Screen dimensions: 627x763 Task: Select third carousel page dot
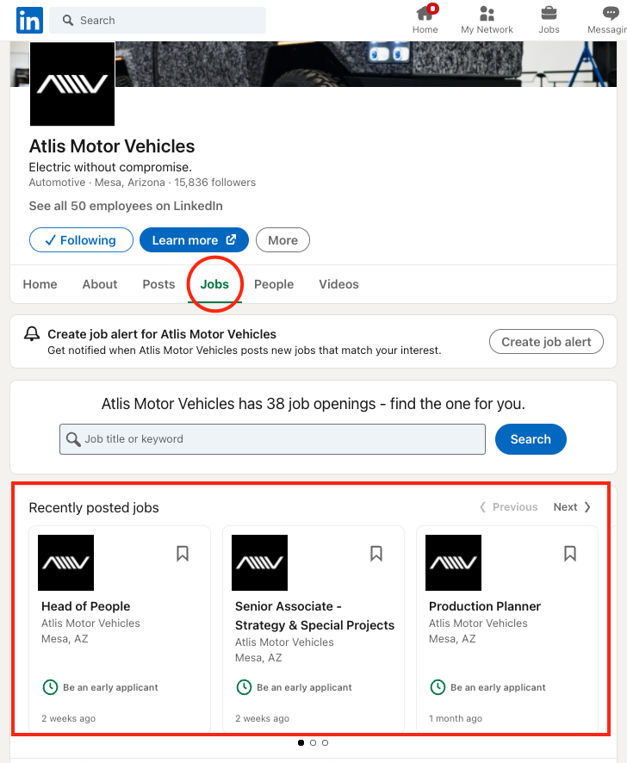(x=326, y=742)
